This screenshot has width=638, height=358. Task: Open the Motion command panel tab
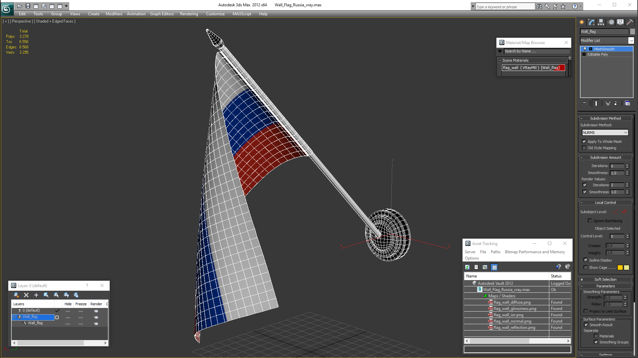[611, 22]
